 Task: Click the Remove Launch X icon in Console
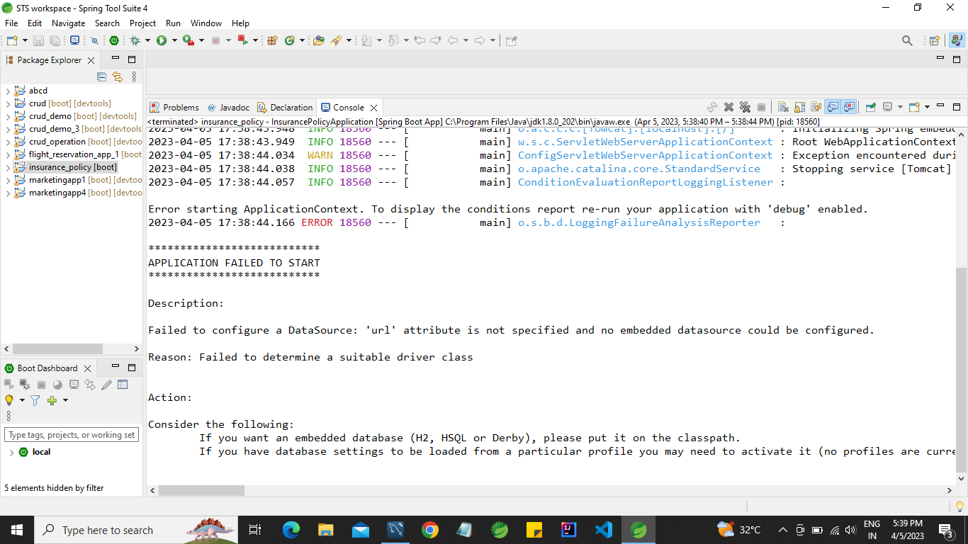point(728,107)
